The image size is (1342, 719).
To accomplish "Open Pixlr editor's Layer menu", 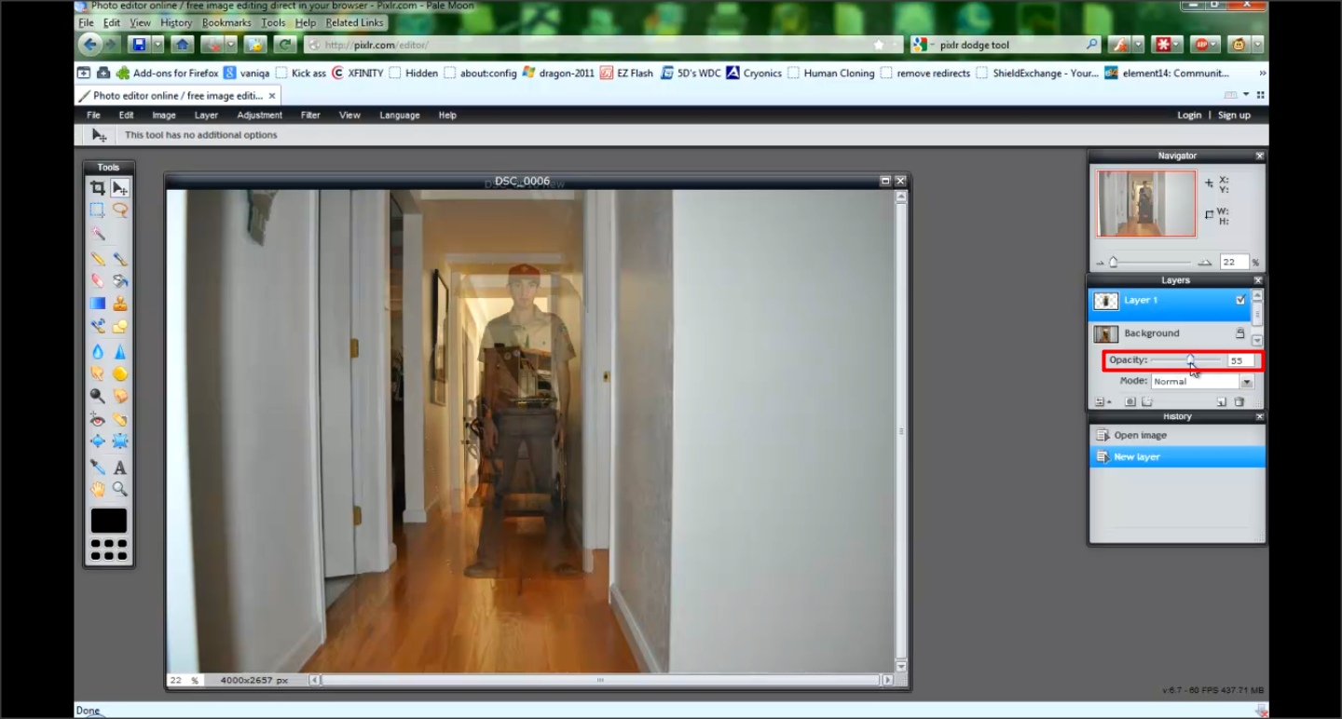I will [206, 115].
